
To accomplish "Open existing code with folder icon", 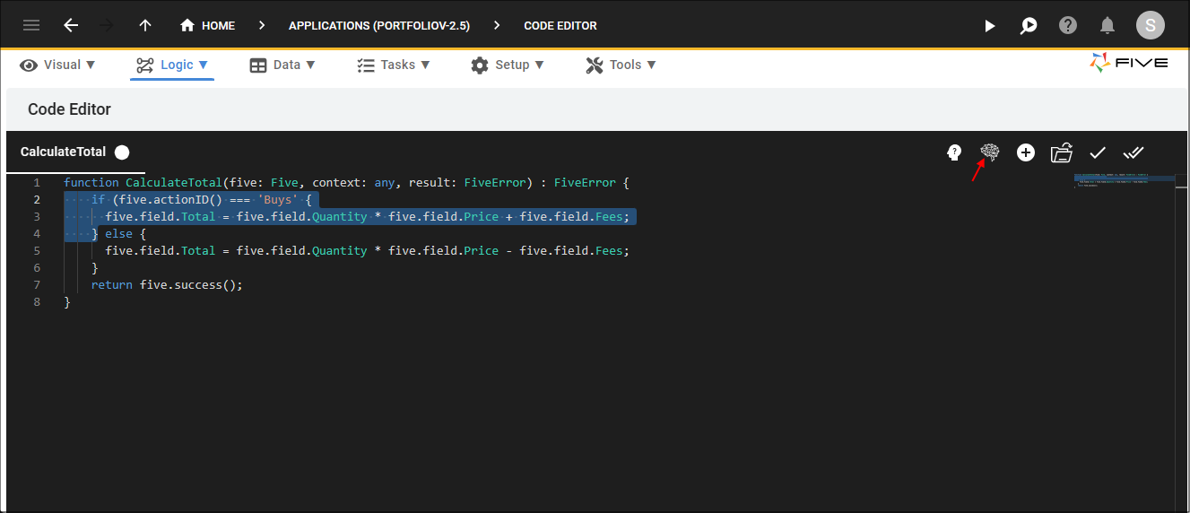I will (1062, 152).
